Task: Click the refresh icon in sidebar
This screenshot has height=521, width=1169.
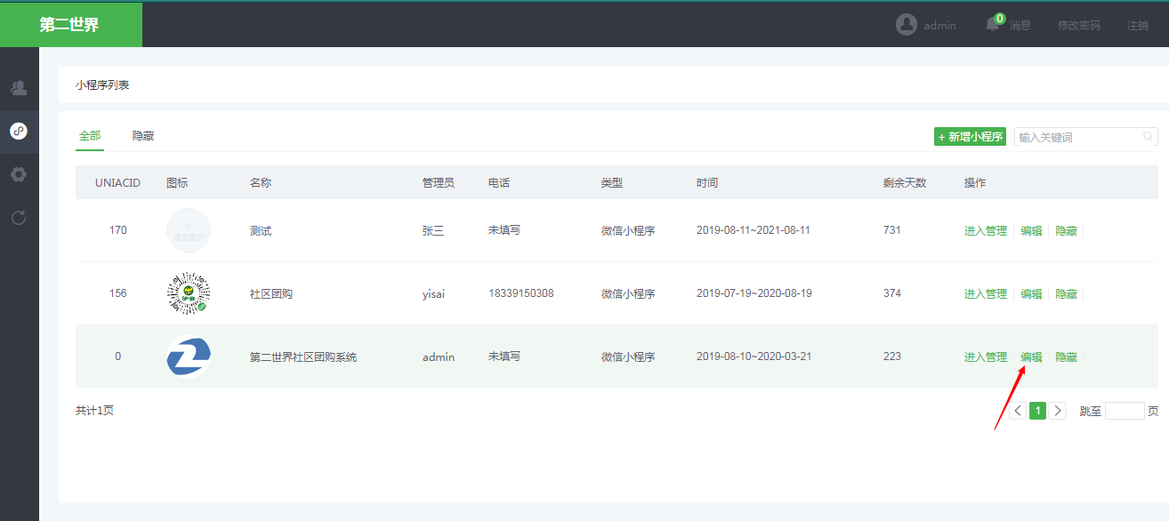Action: [19, 217]
